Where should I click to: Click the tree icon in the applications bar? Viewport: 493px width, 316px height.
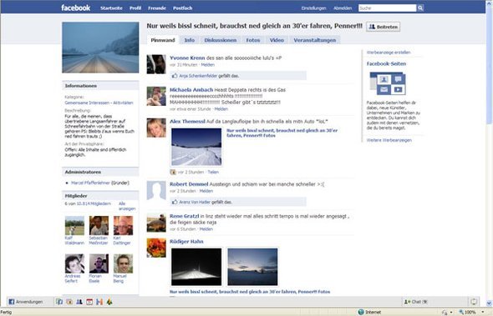click(109, 302)
